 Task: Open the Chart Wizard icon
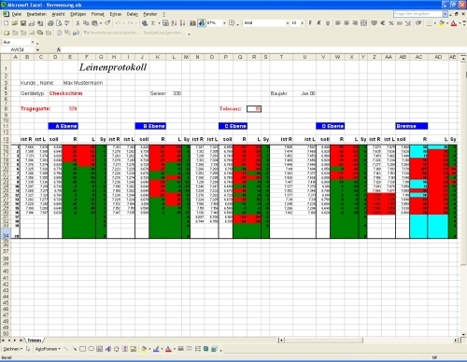192,23
